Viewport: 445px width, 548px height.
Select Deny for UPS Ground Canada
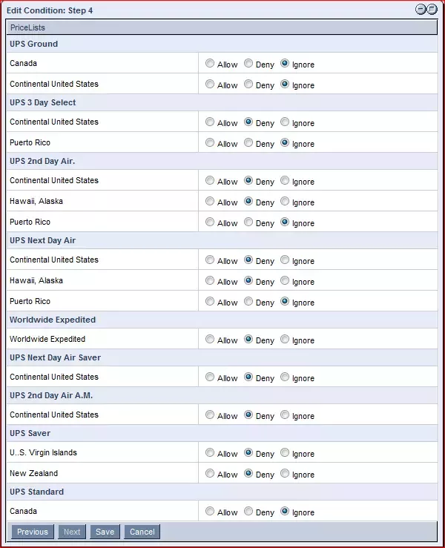pyautogui.click(x=248, y=63)
